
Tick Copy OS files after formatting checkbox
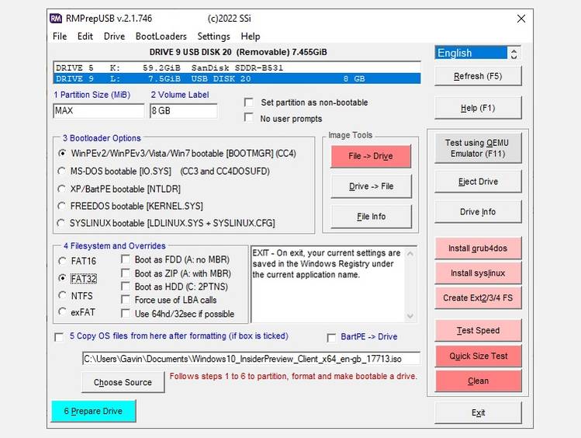59,337
